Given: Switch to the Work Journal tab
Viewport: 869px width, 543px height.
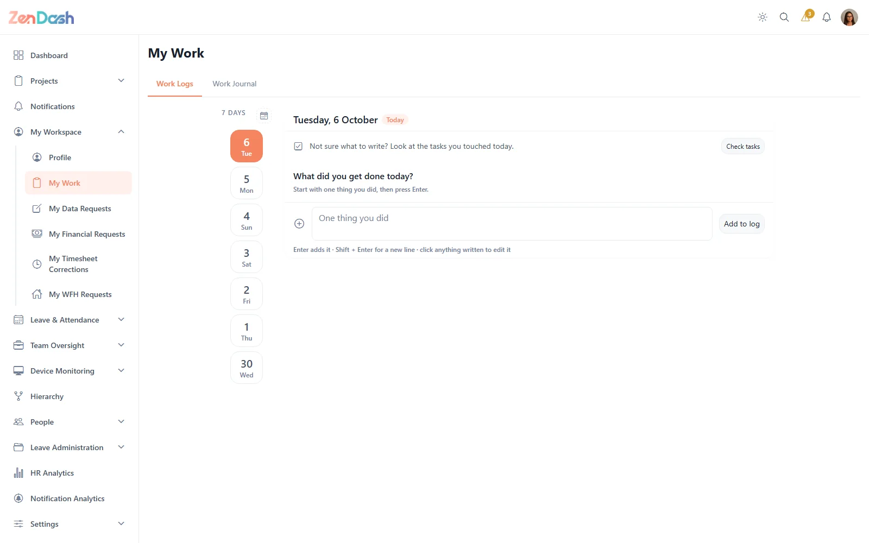Looking at the screenshot, I should 235,84.
